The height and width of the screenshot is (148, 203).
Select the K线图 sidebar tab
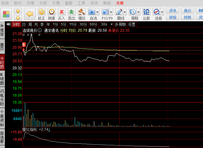coord(2,79)
